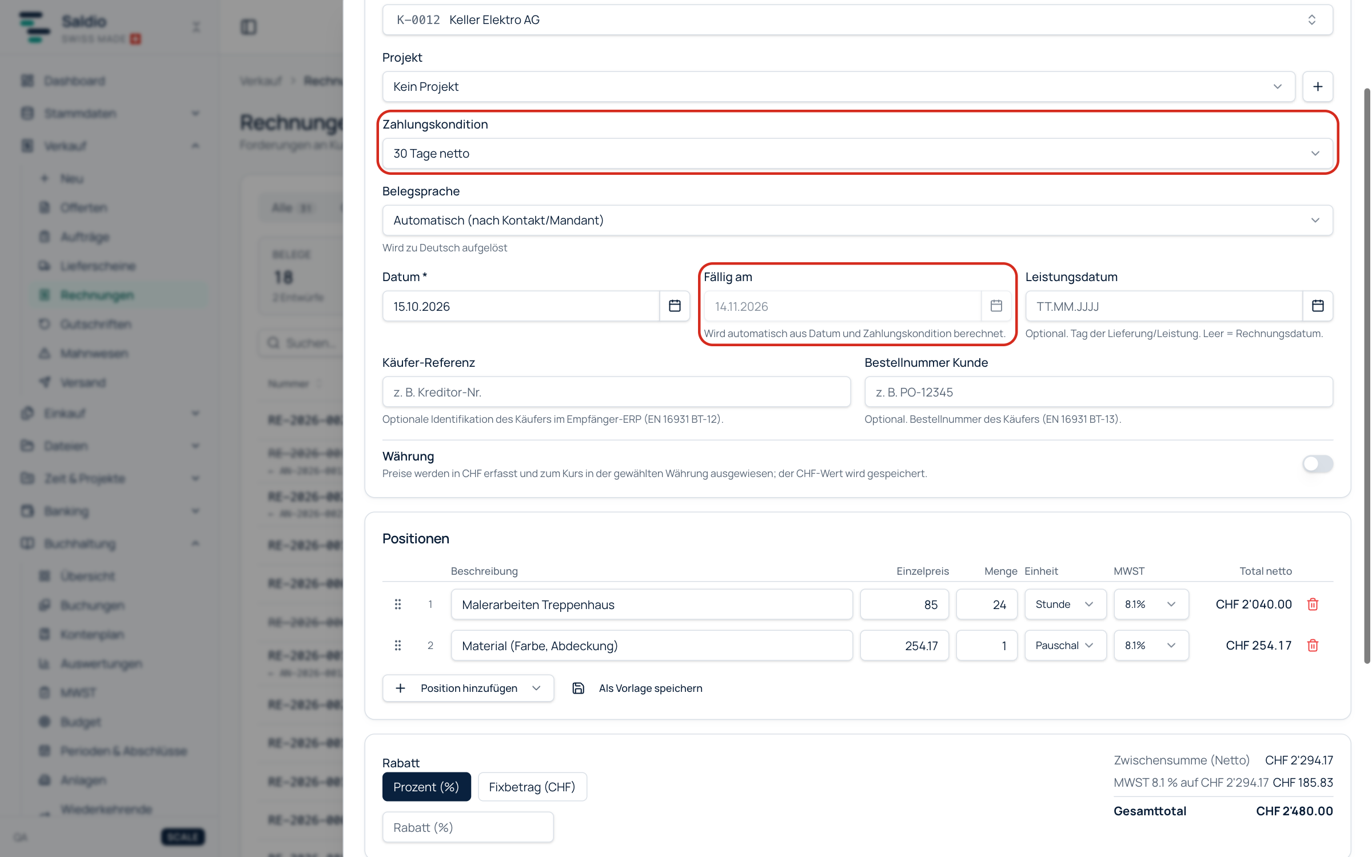Viewport: 1372px width, 857px height.
Task: Delete position 1 with the trash icon
Action: (x=1313, y=604)
